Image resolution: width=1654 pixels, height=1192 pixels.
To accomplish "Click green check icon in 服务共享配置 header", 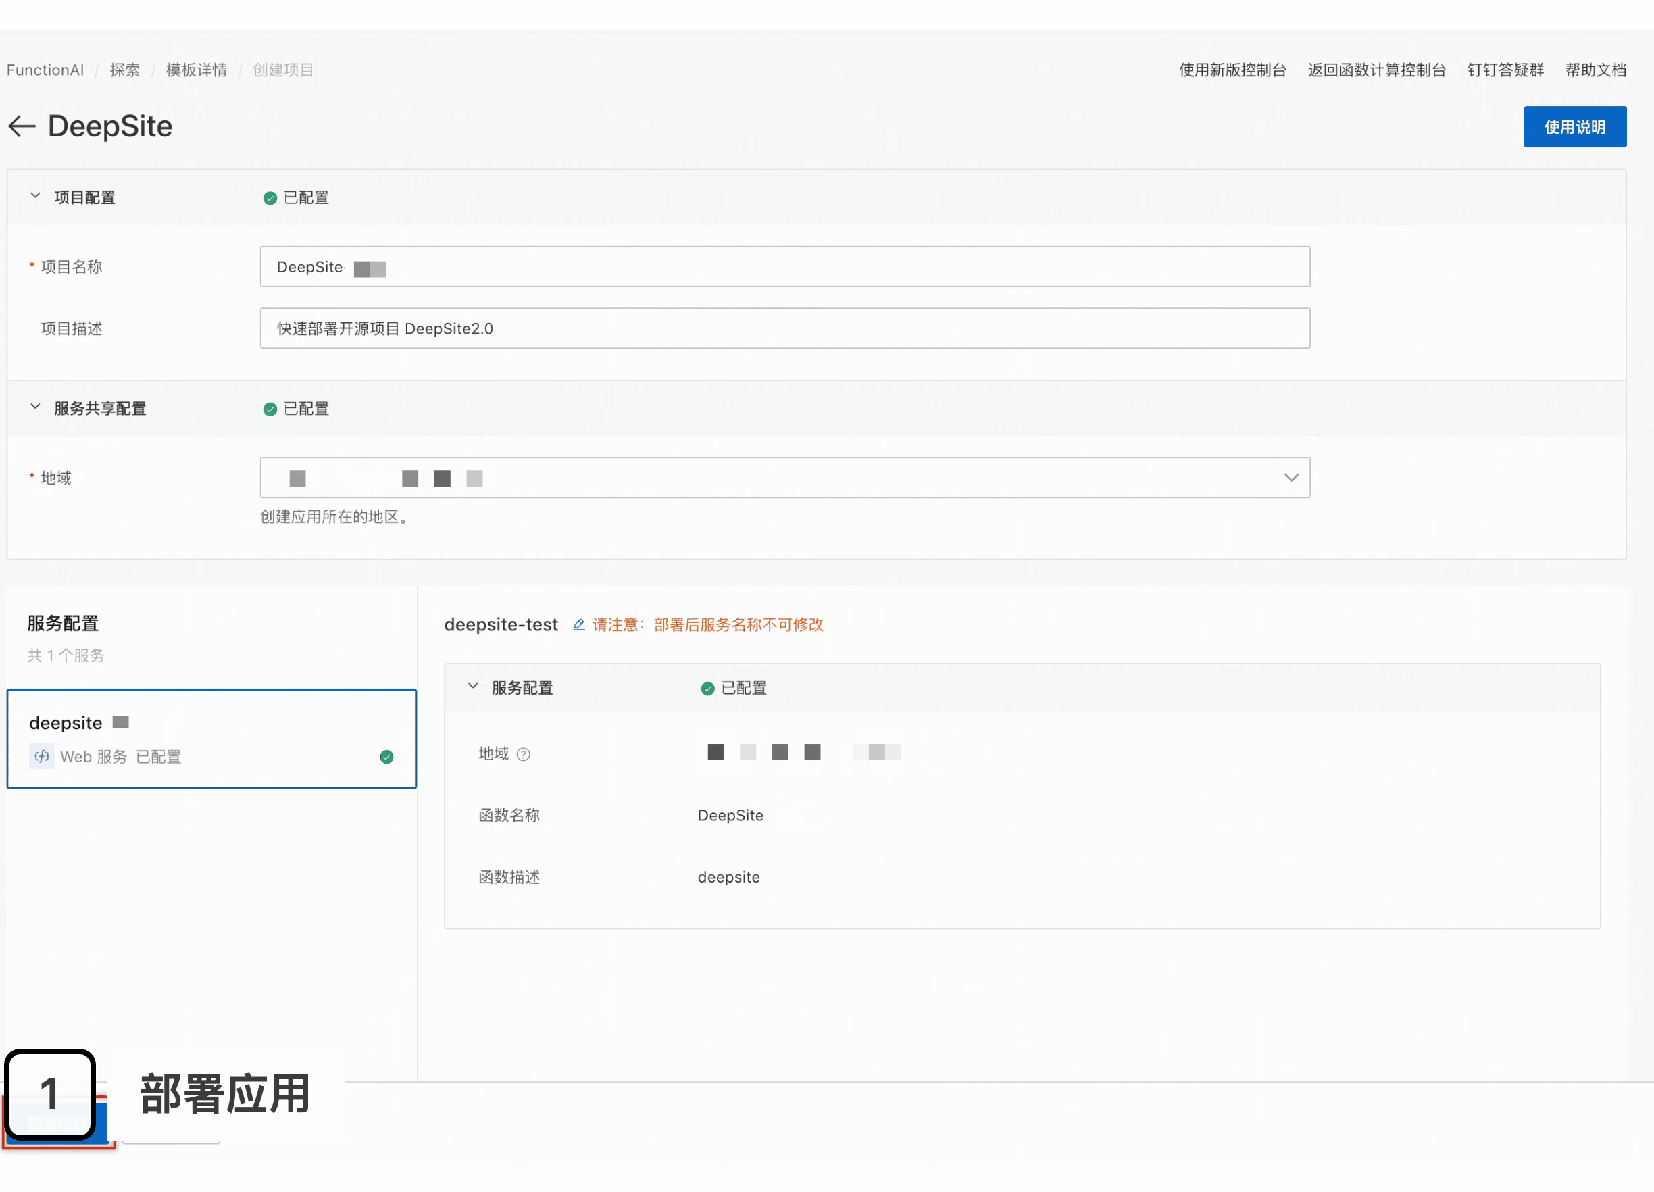I will tap(270, 409).
